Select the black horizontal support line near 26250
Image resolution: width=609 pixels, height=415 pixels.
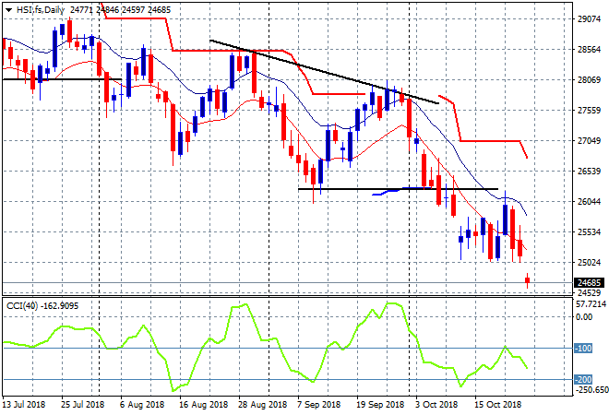point(398,189)
